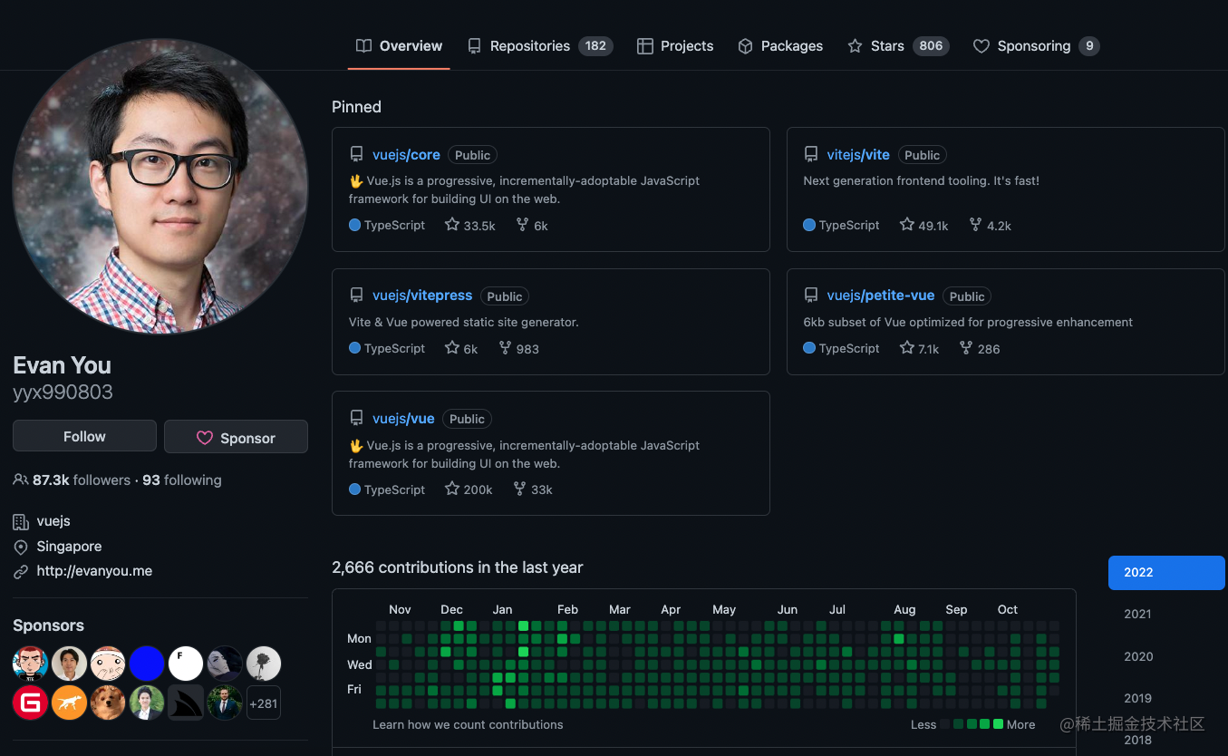Viewport: 1228px width, 756px height.
Task: Click the orange dog sponsor avatar
Action: pos(69,703)
